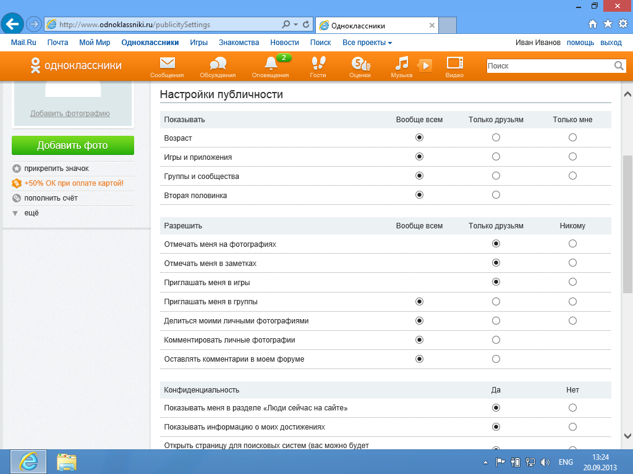The height and width of the screenshot is (474, 633).
Task: Set Делиться моими личными фотографиями to Никому
Action: tap(572, 321)
